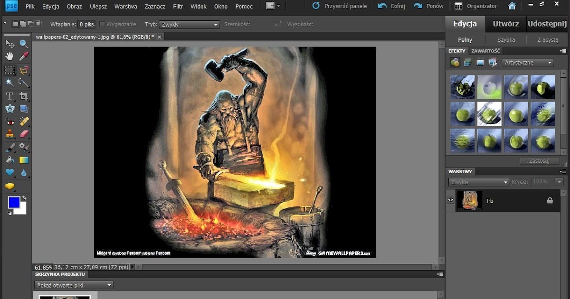Open the Artystyczne effects category dropdown
Screen dimensions: 570x299
[528, 62]
